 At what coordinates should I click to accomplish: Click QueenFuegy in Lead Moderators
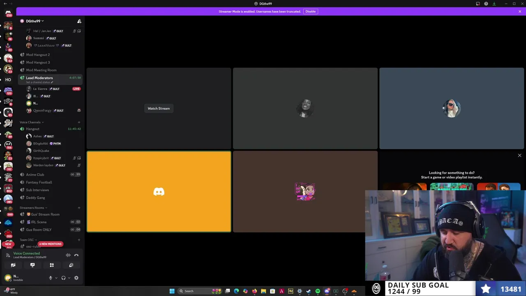point(53,111)
